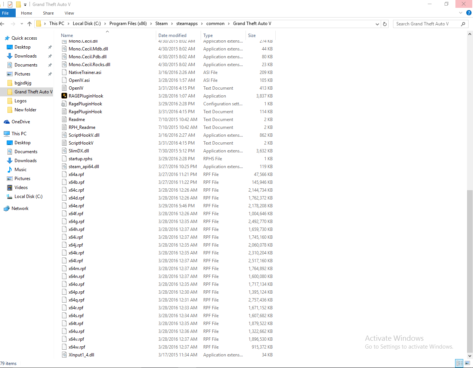
Task: Open pinned Desktop in Quick access
Action: click(22, 47)
